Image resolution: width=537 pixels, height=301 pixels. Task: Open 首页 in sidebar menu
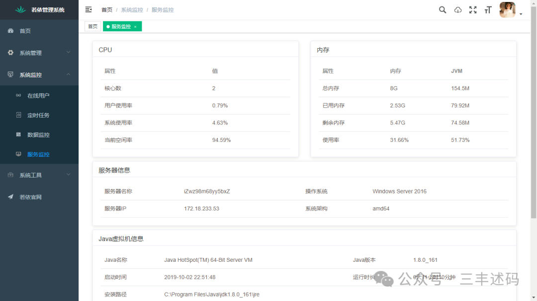(x=39, y=31)
